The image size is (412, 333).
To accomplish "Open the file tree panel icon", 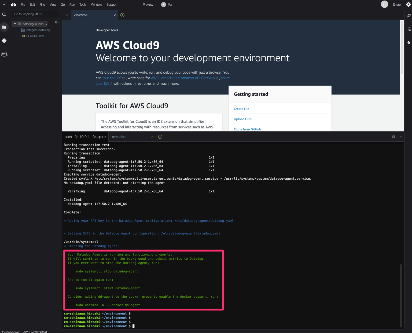I will pos(4,27).
